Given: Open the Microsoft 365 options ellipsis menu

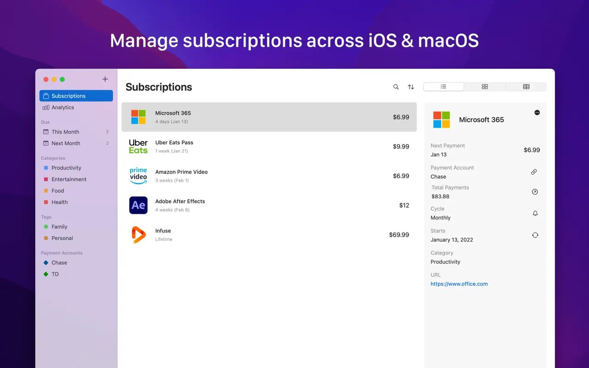Looking at the screenshot, I should coord(537,111).
